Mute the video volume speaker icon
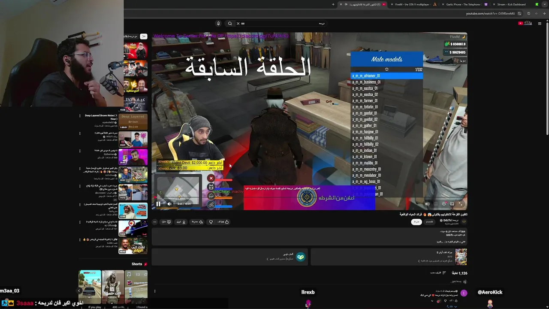549x309 pixels. (x=169, y=204)
